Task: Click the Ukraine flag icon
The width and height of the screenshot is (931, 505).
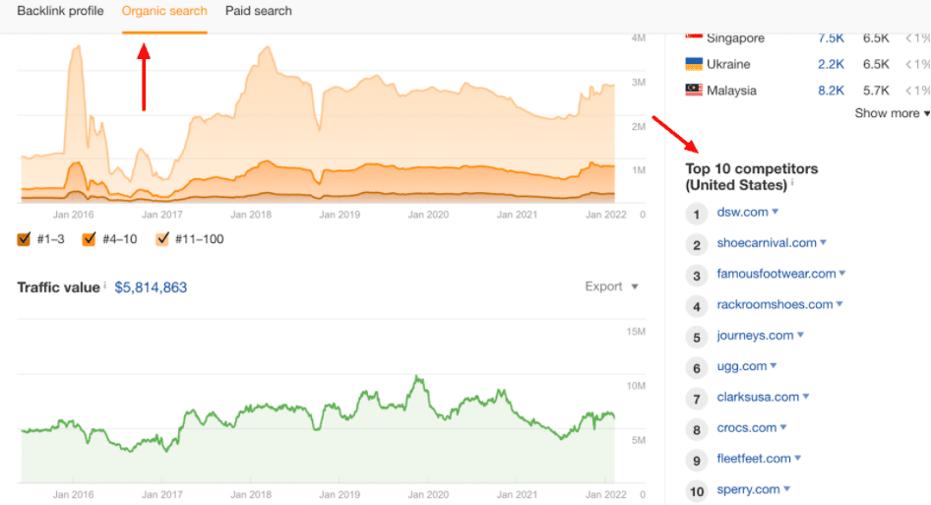Action: [x=694, y=64]
